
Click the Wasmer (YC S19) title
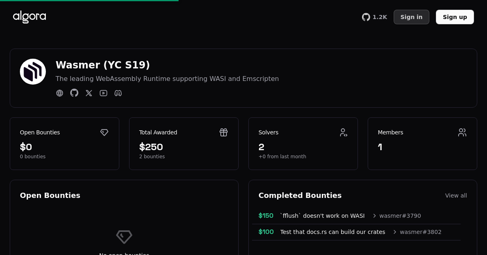tap(103, 65)
